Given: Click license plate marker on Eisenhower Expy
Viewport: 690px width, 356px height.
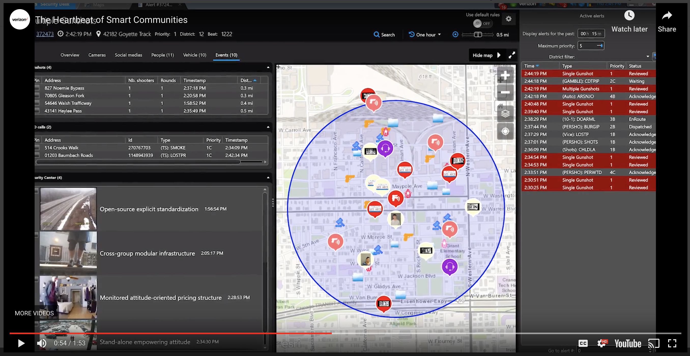Looking at the screenshot, I should click(384, 304).
